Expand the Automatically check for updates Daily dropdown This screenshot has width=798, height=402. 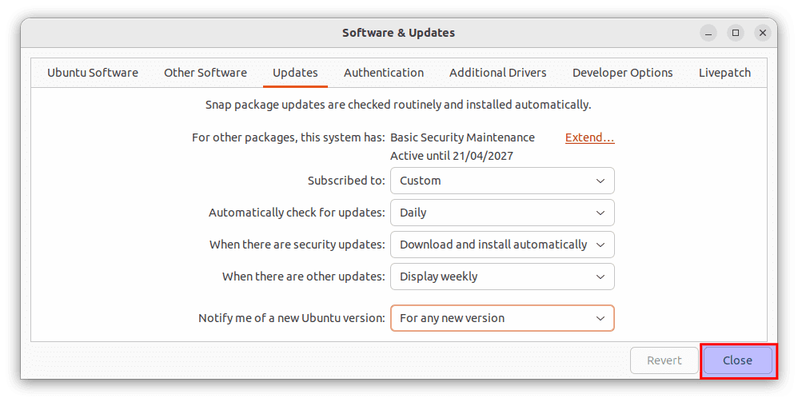tap(502, 213)
